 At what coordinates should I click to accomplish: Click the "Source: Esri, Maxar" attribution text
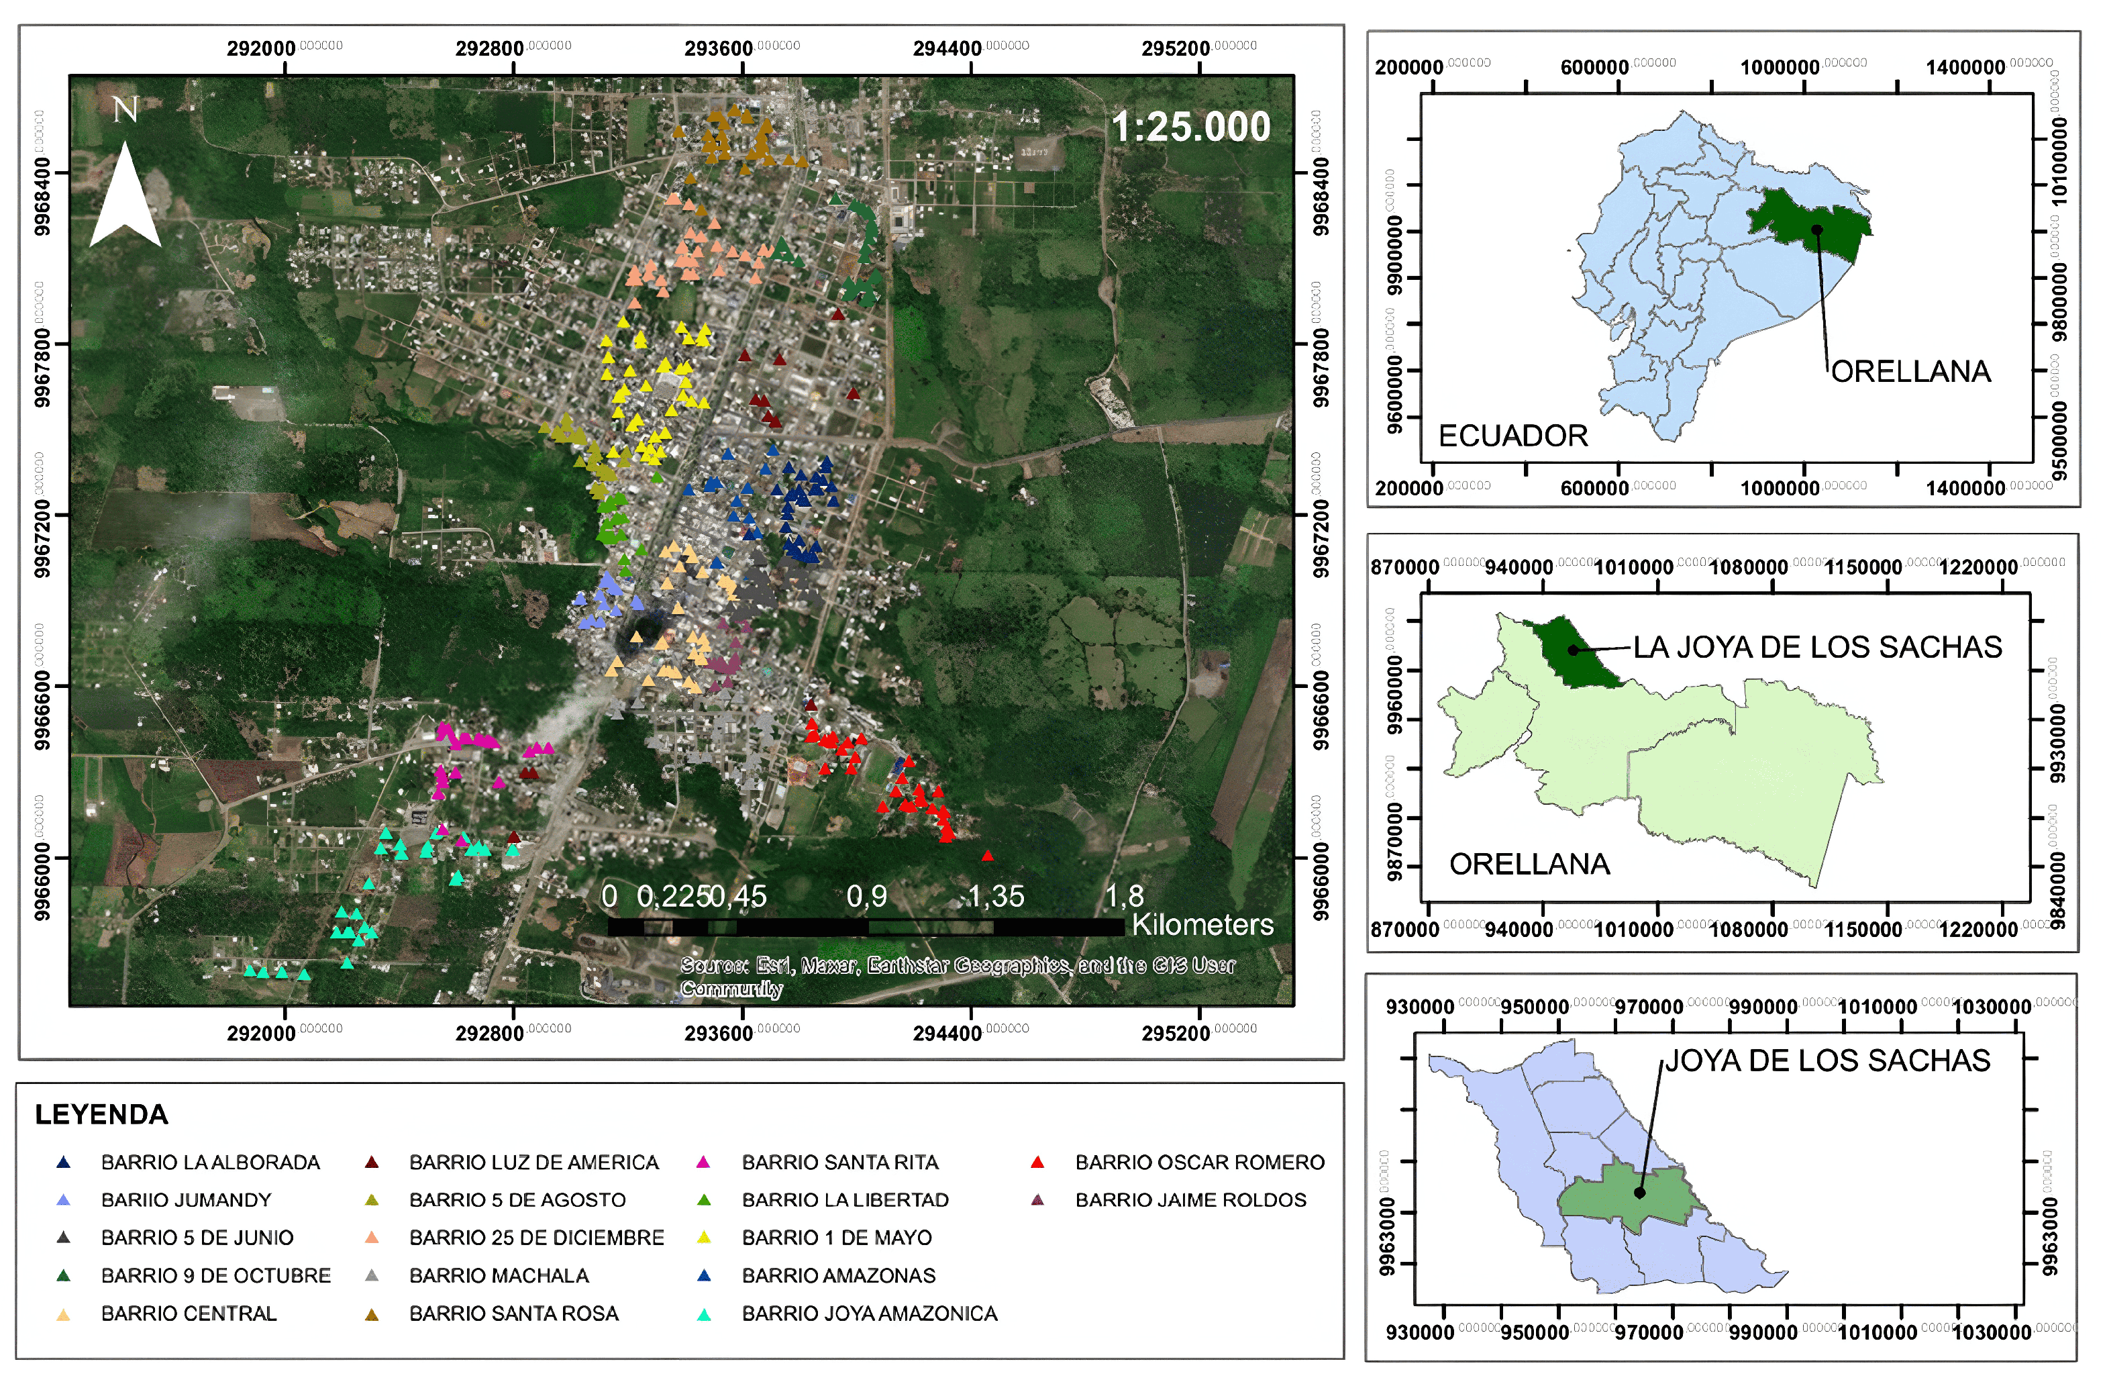[x=958, y=977]
